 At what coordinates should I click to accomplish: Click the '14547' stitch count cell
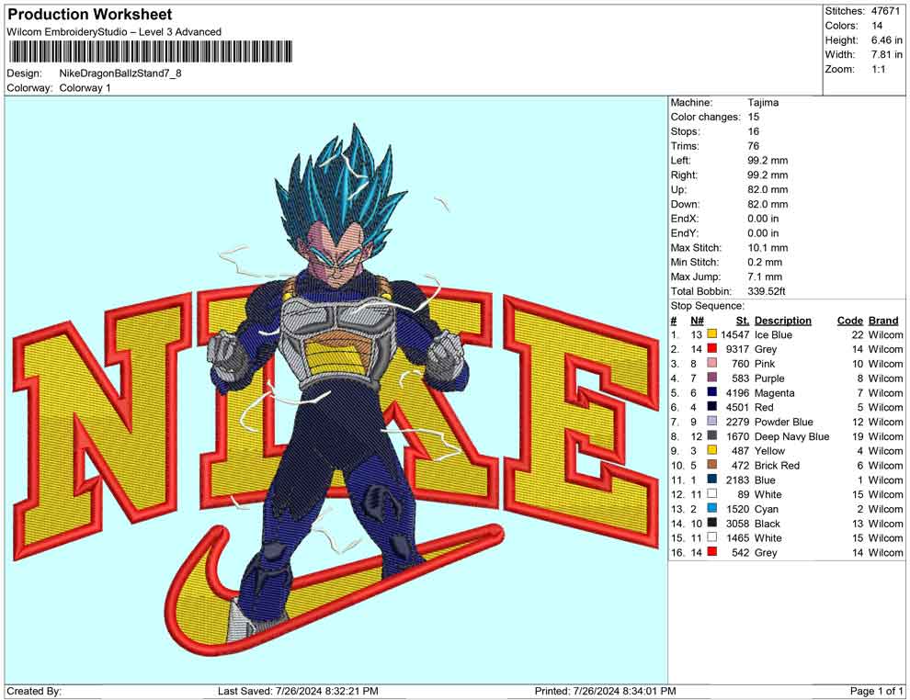point(734,334)
